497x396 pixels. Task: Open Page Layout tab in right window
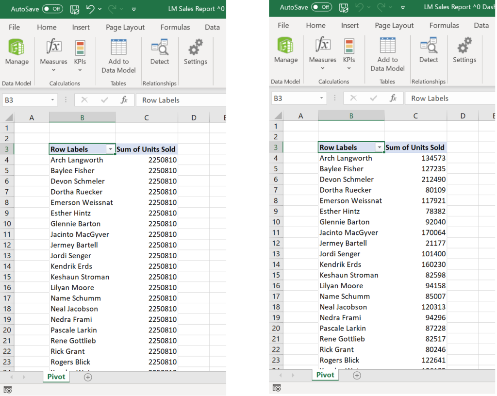pos(394,25)
